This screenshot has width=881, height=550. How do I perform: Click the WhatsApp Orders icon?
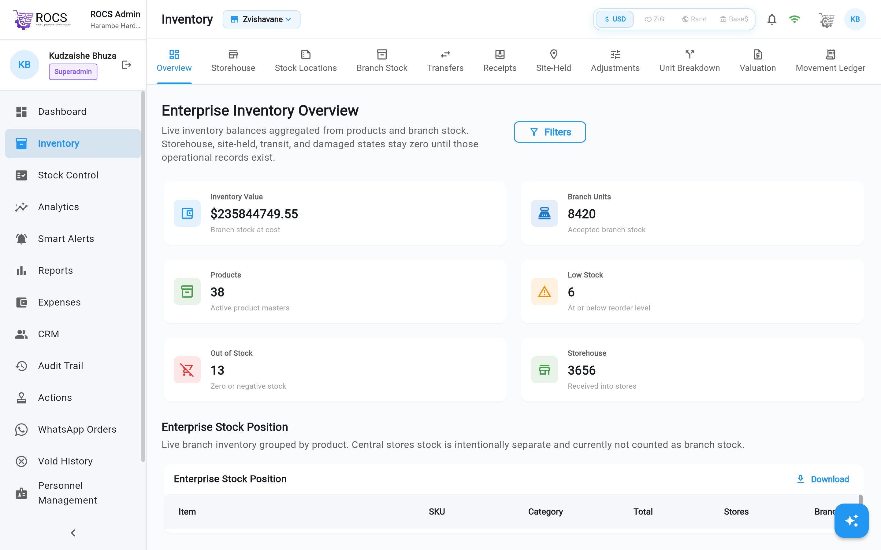coord(21,430)
